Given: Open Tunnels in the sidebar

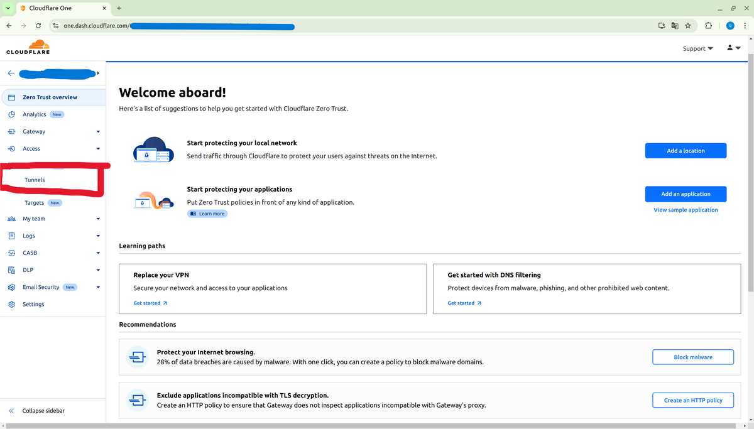Looking at the screenshot, I should pyautogui.click(x=35, y=180).
